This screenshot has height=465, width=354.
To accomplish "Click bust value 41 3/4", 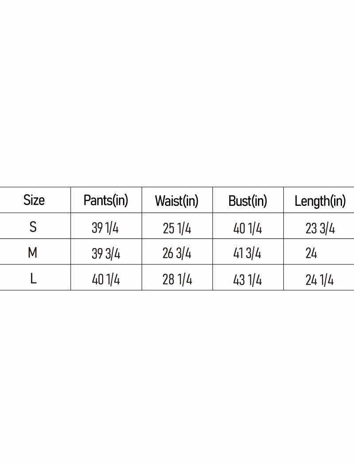I will tap(247, 254).
